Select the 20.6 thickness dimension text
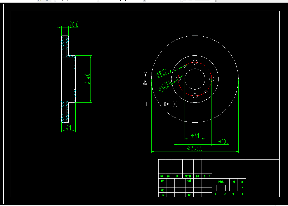This screenshot has height=206, width=288. [74, 24]
